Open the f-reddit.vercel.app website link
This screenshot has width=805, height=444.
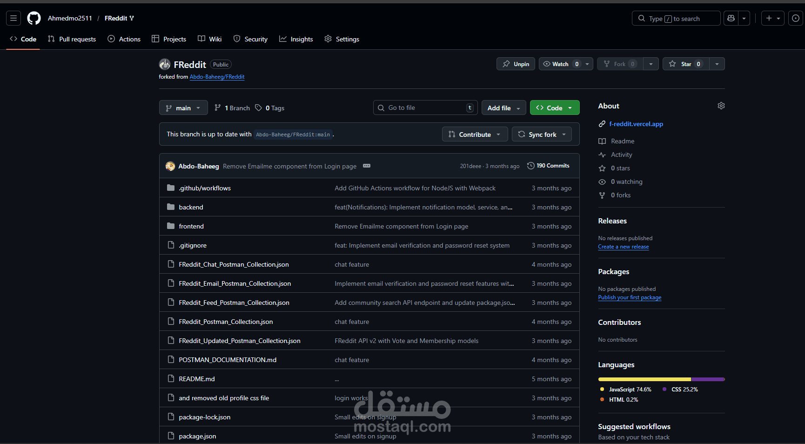[x=636, y=124]
